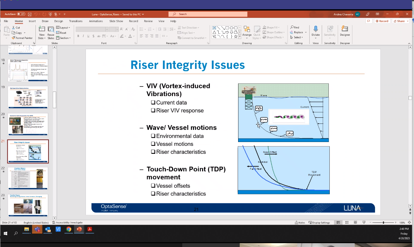Expand the Layout dropdown

(63, 28)
